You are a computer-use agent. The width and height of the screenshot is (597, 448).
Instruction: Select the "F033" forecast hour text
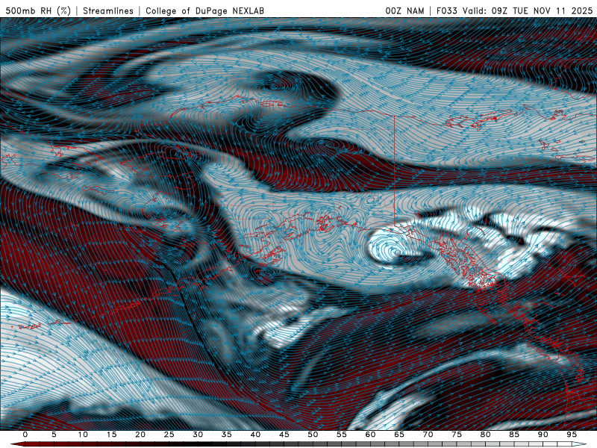[x=447, y=11]
